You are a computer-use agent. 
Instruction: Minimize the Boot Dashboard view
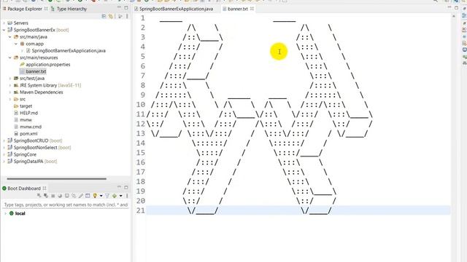click(x=119, y=187)
